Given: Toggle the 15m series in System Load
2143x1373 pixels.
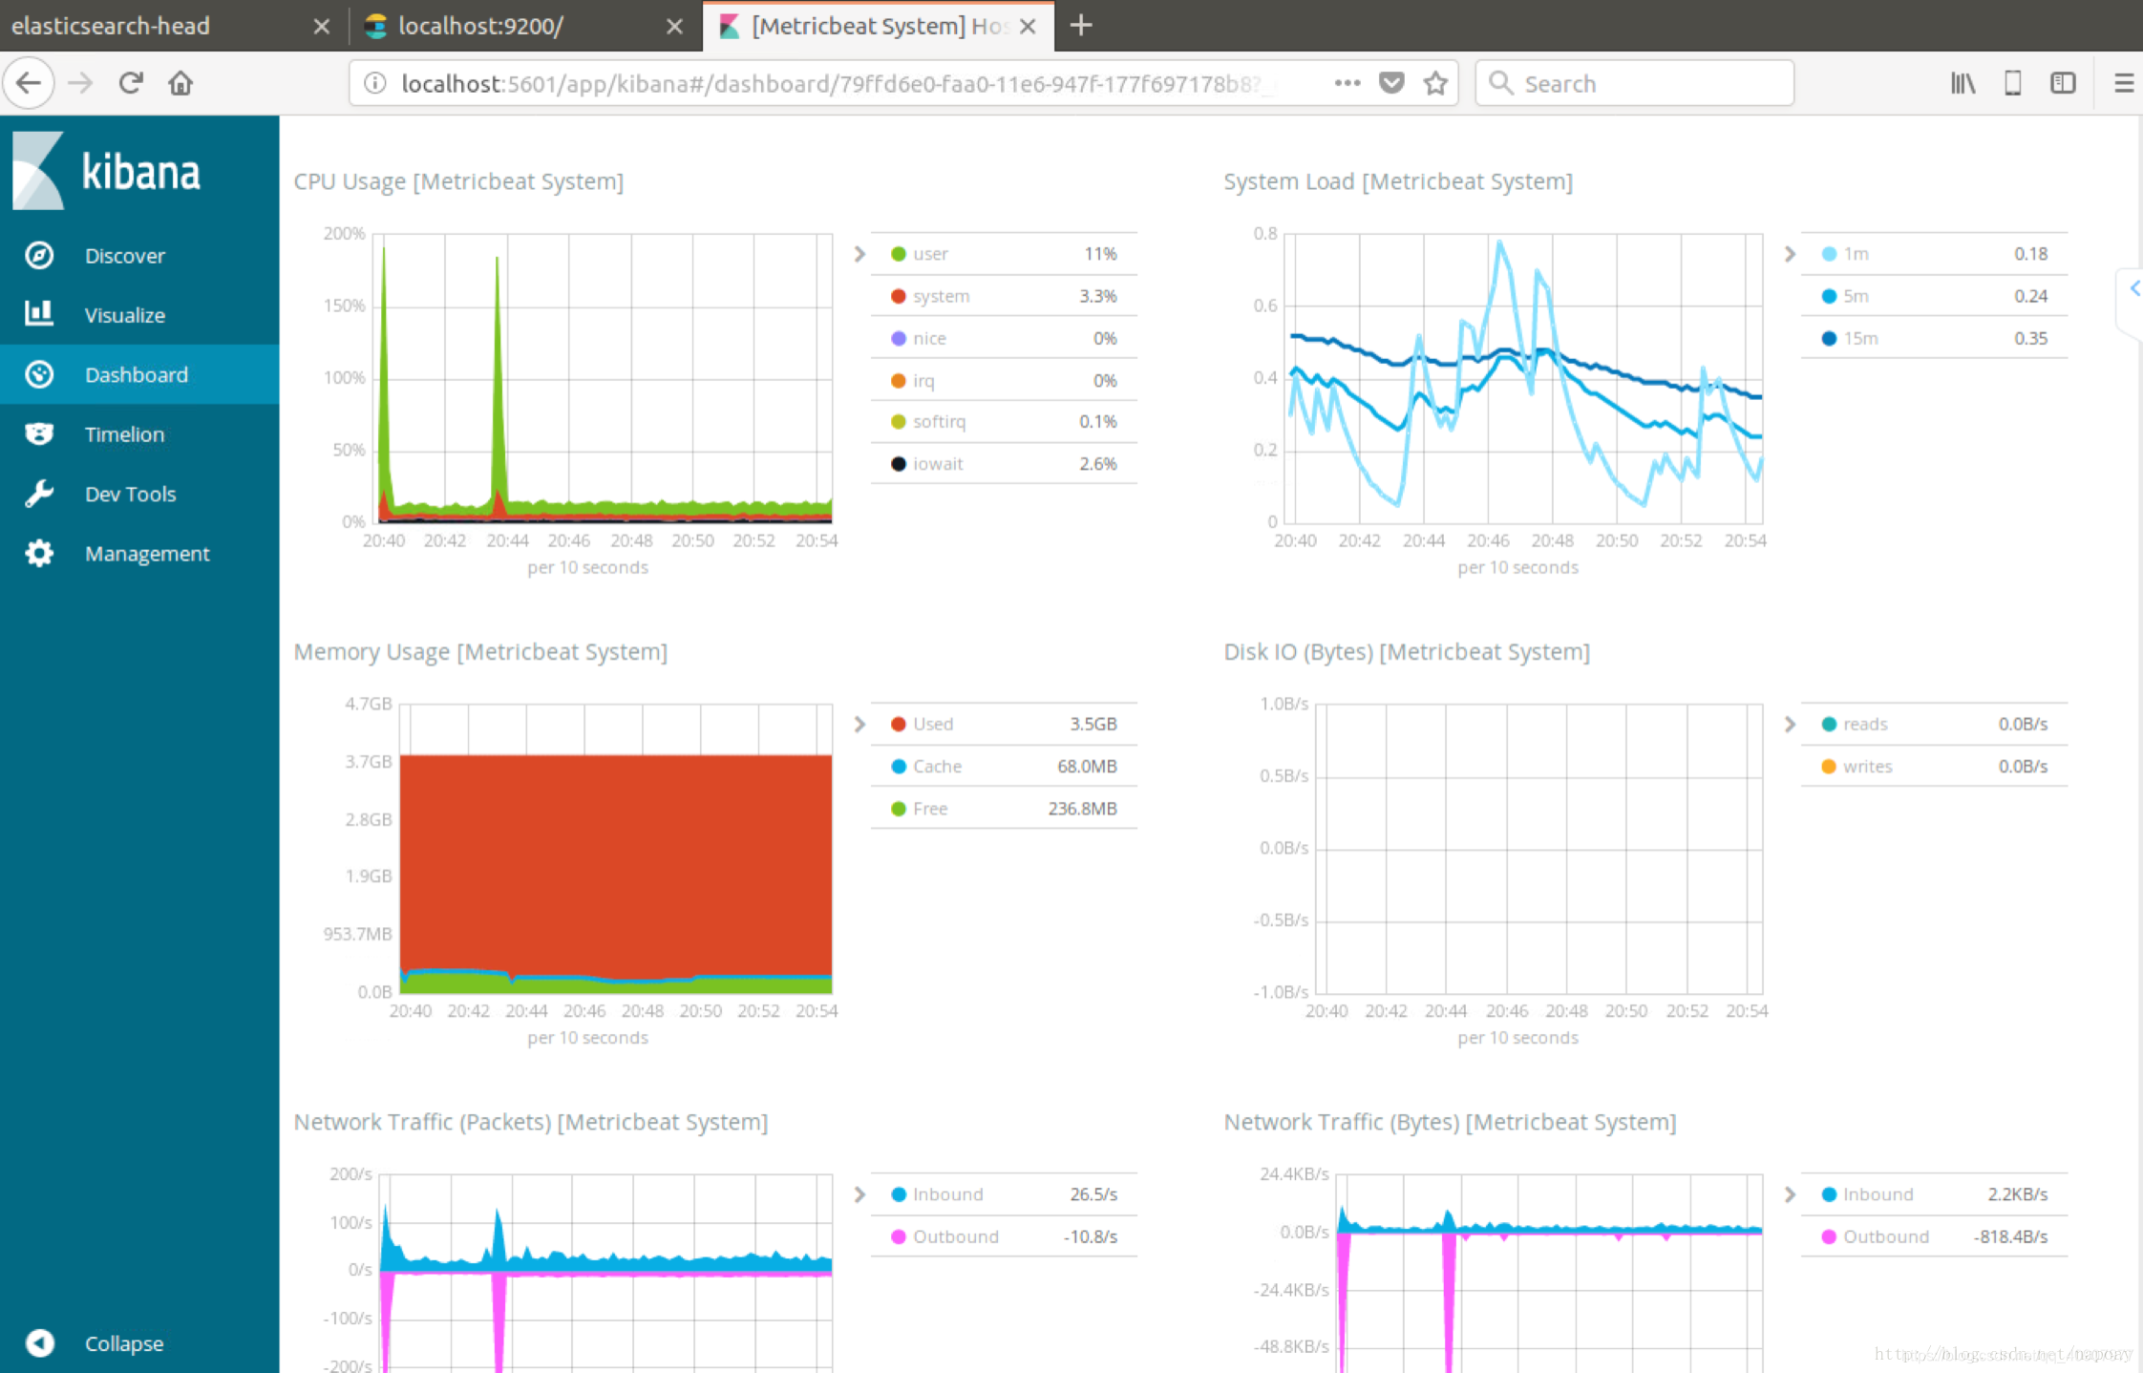Looking at the screenshot, I should 1934,338.
